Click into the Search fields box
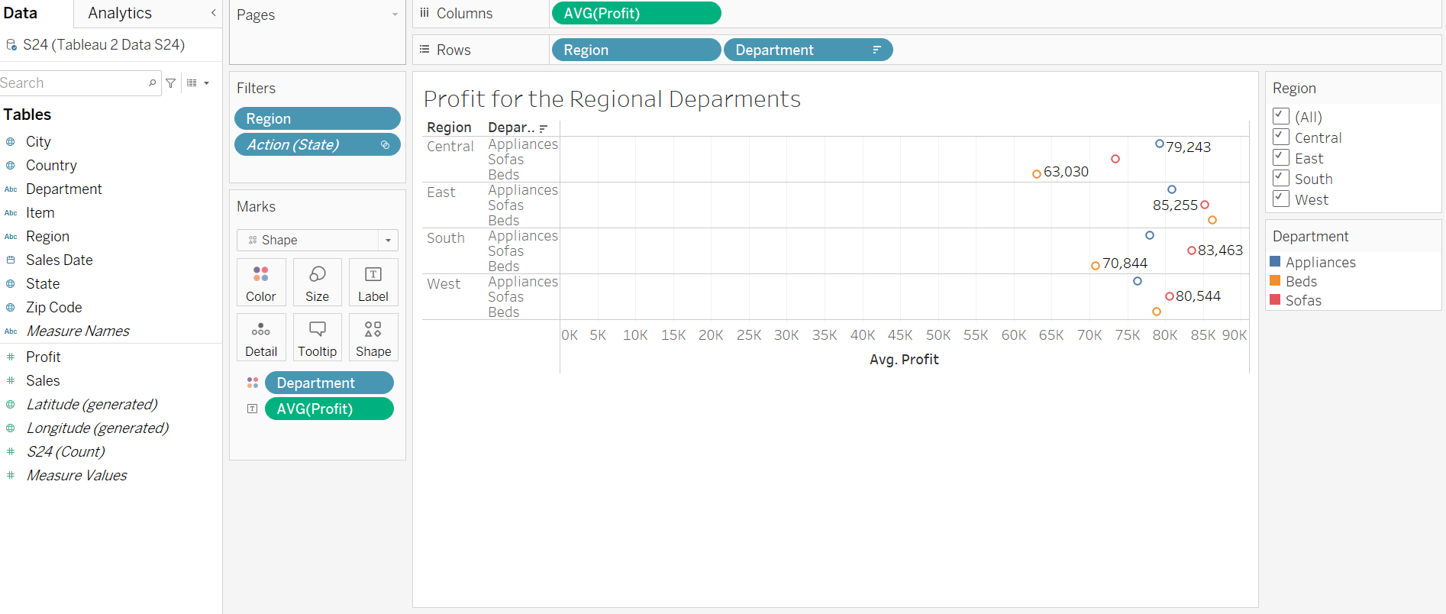 coord(73,83)
